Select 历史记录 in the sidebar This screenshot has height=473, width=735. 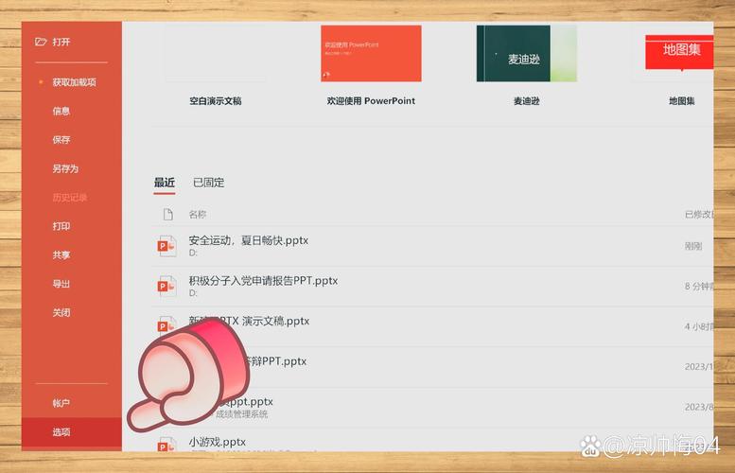(x=69, y=198)
